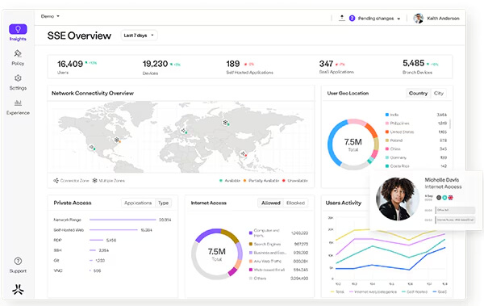Image resolution: width=484 pixels, height=306 pixels.
Task: Click the Network Range bar row
Action: pyautogui.click(x=112, y=220)
